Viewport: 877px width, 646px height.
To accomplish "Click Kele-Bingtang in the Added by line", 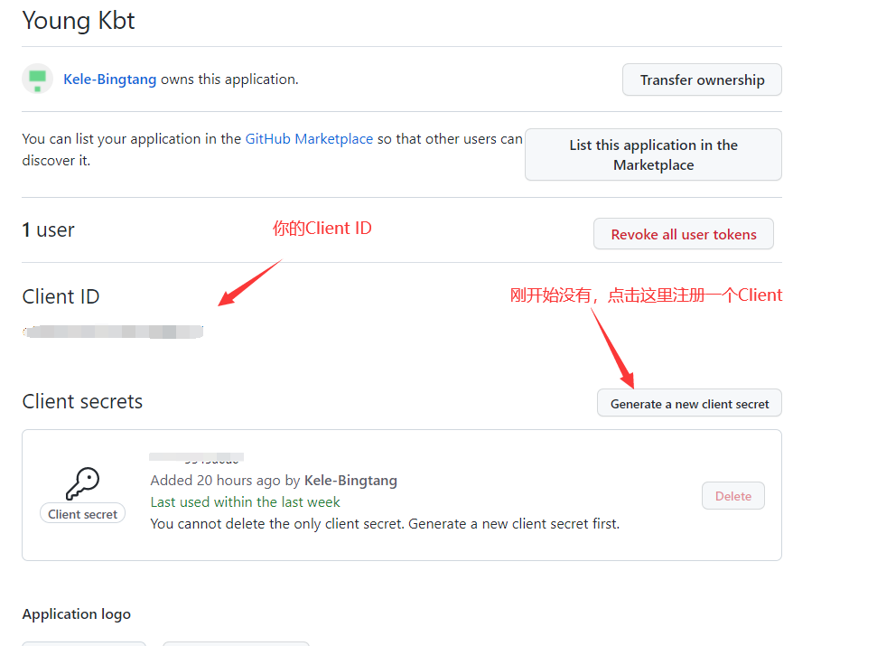I will [350, 481].
